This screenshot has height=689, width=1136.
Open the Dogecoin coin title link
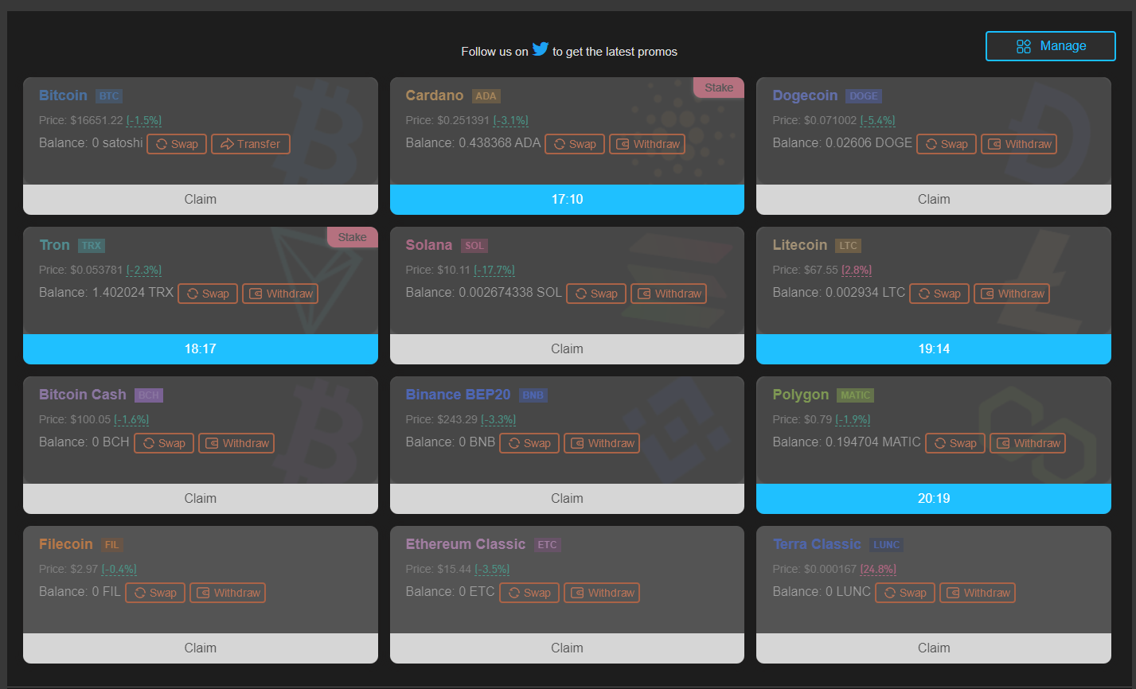tap(805, 95)
